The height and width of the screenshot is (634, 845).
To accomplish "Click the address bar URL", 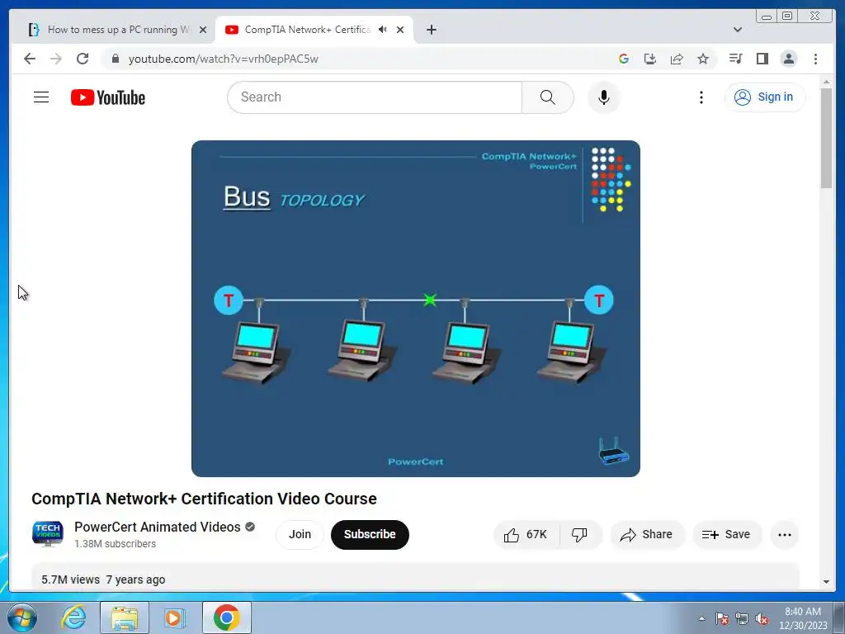I will pos(223,59).
